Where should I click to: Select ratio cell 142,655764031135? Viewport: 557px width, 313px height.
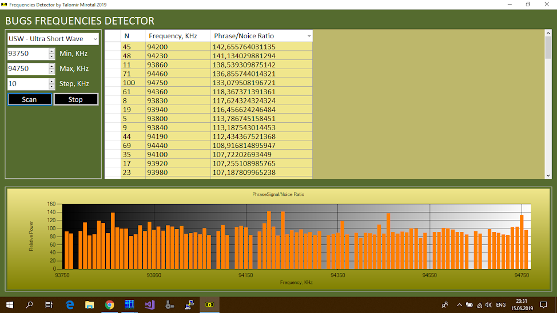261,47
